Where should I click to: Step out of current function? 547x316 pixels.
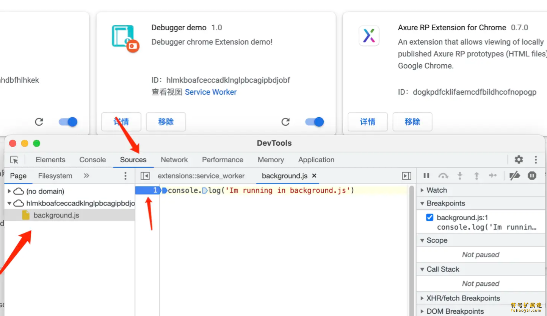click(476, 176)
